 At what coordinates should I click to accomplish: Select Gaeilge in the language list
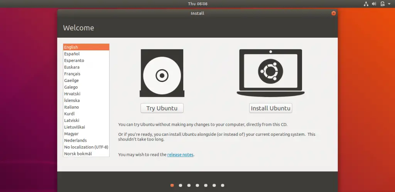coord(86,80)
